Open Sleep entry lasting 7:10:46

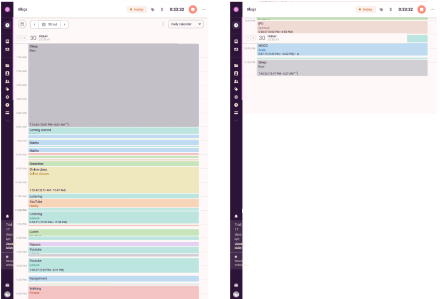click(113, 85)
